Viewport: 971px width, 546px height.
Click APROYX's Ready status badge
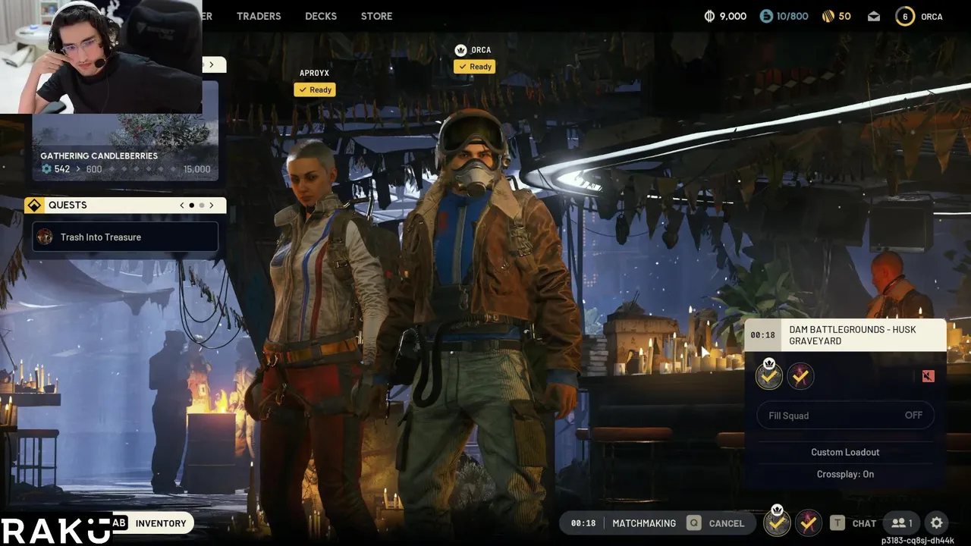click(315, 89)
